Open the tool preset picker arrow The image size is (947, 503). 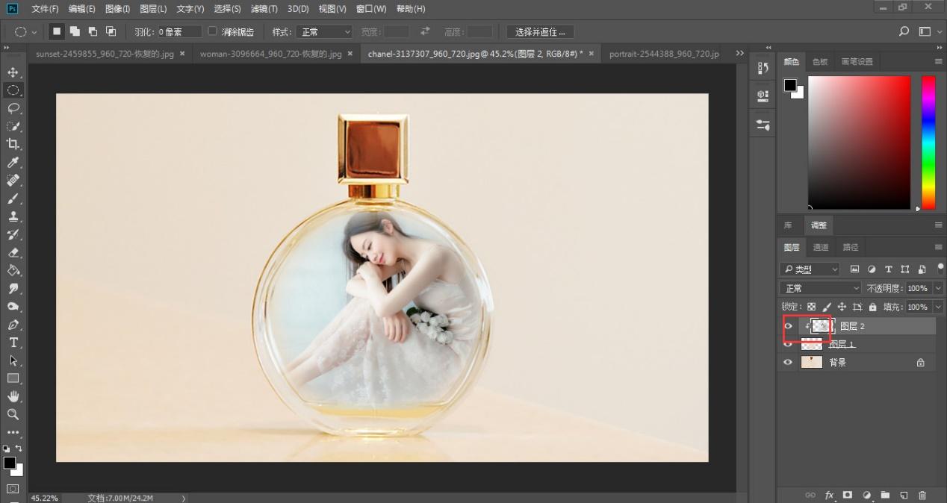(x=34, y=32)
